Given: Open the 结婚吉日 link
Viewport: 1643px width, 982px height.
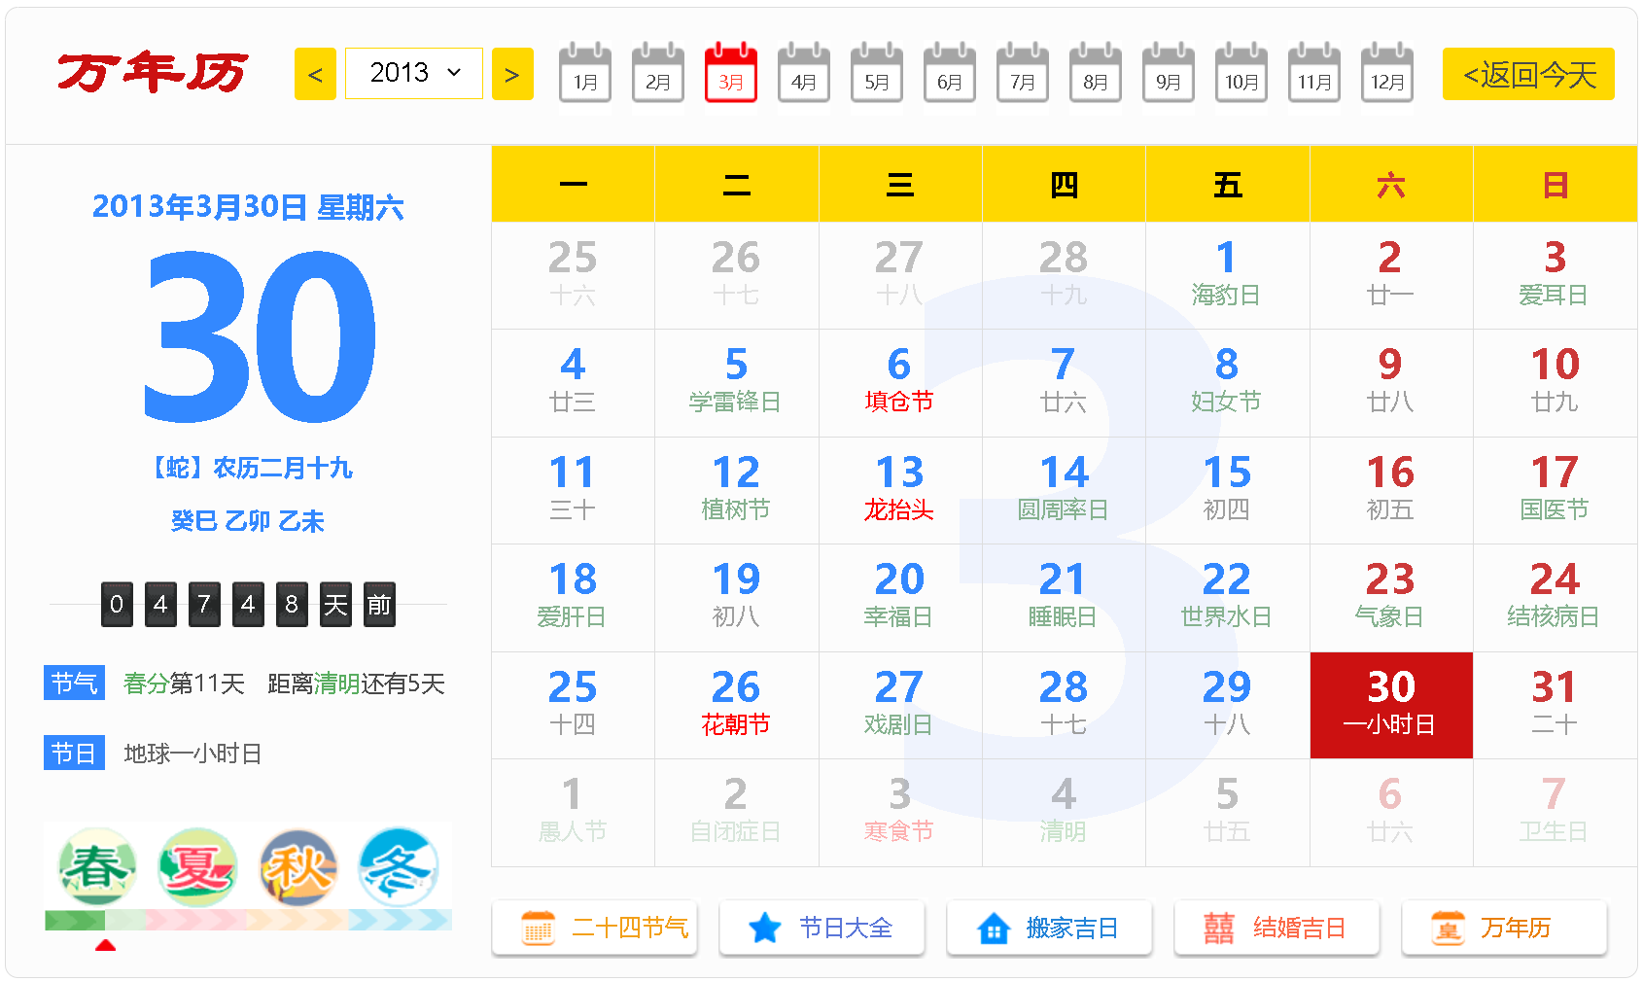Looking at the screenshot, I should tap(1276, 928).
